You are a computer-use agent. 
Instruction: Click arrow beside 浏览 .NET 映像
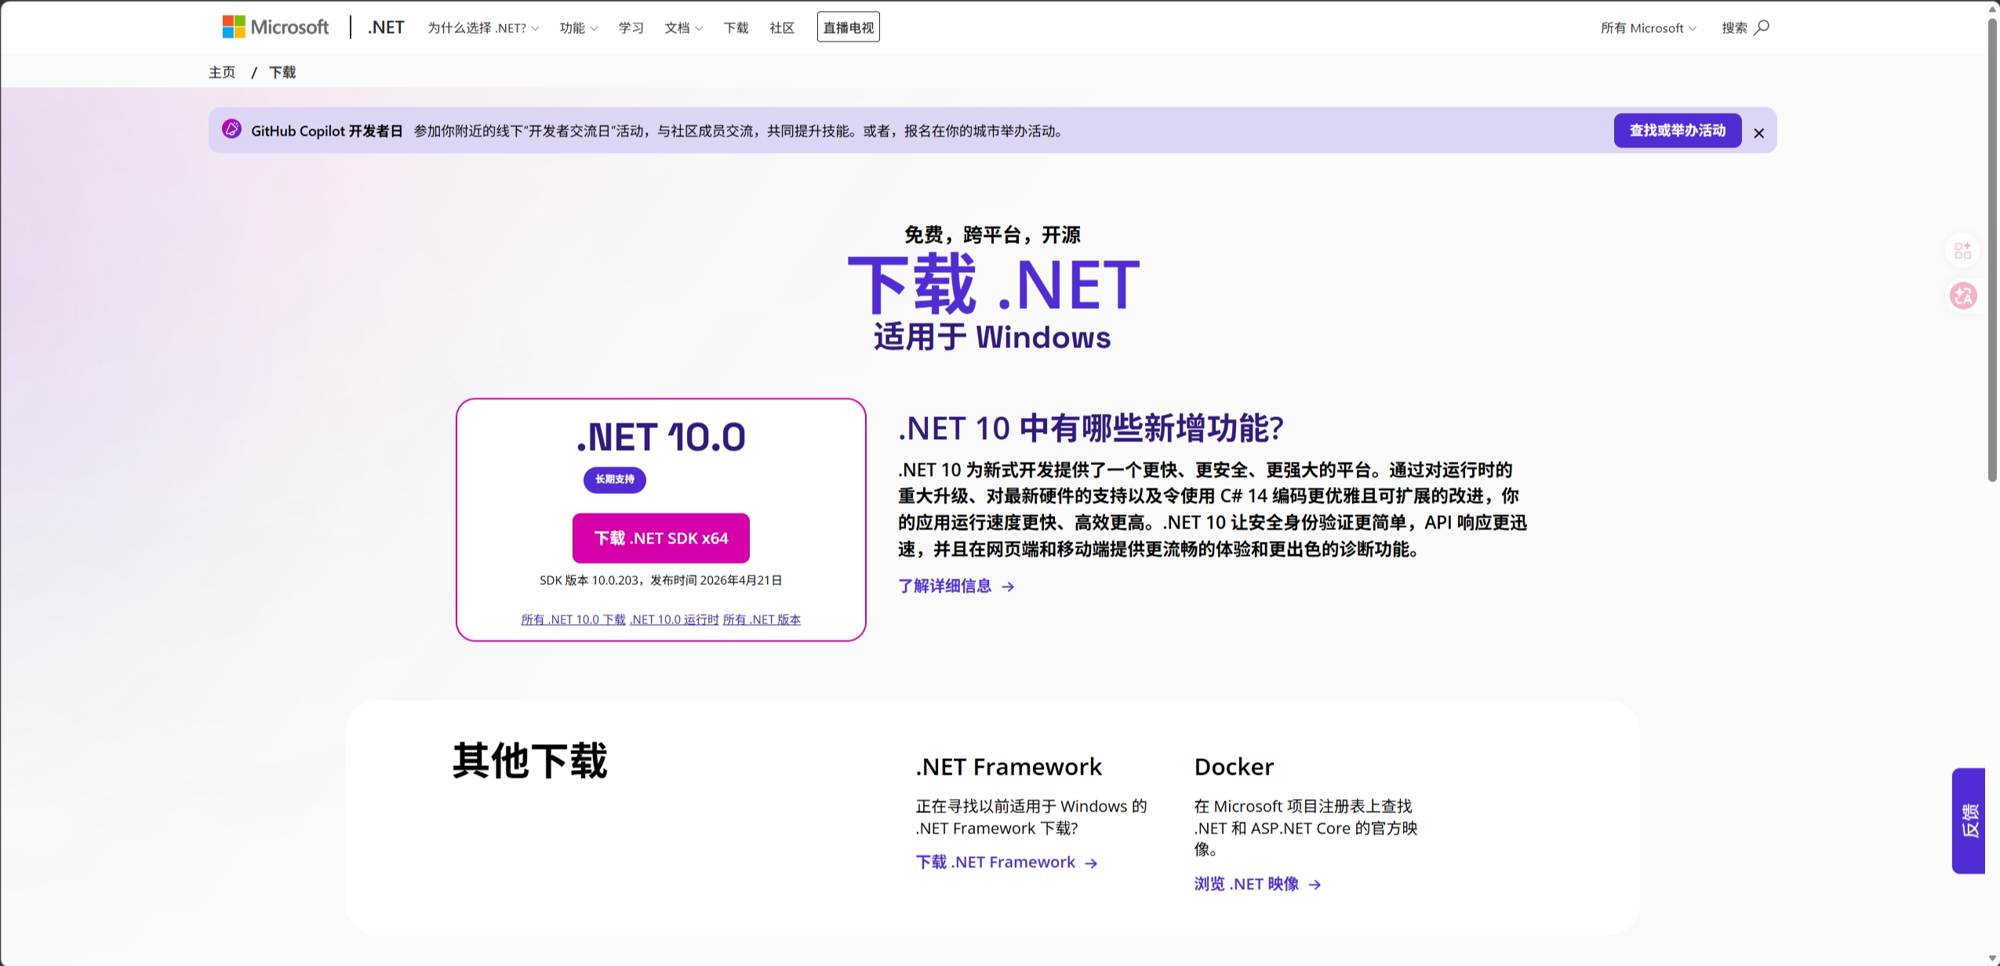[1315, 884]
